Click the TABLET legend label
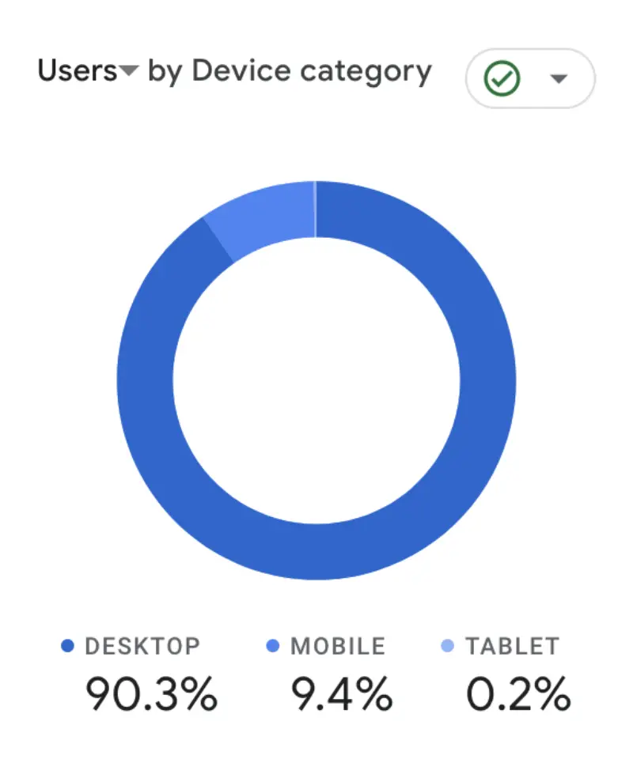633x759 pixels. pyautogui.click(x=514, y=647)
